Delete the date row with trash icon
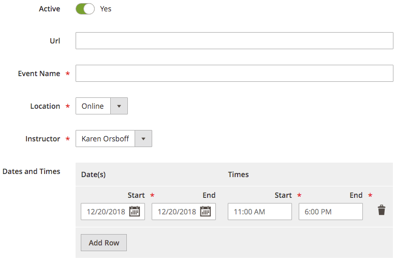The height and width of the screenshot is (261, 395). (x=382, y=210)
